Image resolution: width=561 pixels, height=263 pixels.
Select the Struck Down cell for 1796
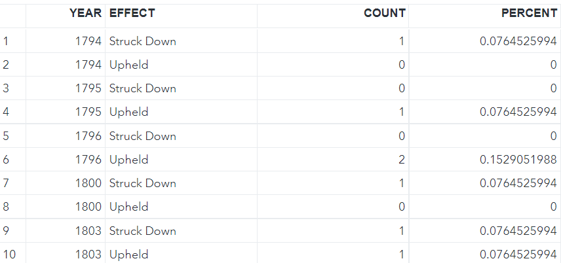coord(142,136)
